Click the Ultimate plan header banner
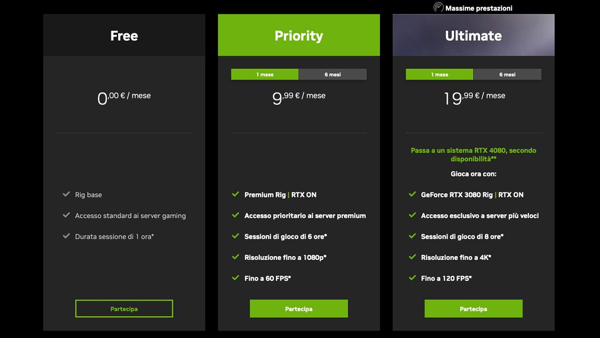This screenshot has width=600, height=338. click(473, 35)
